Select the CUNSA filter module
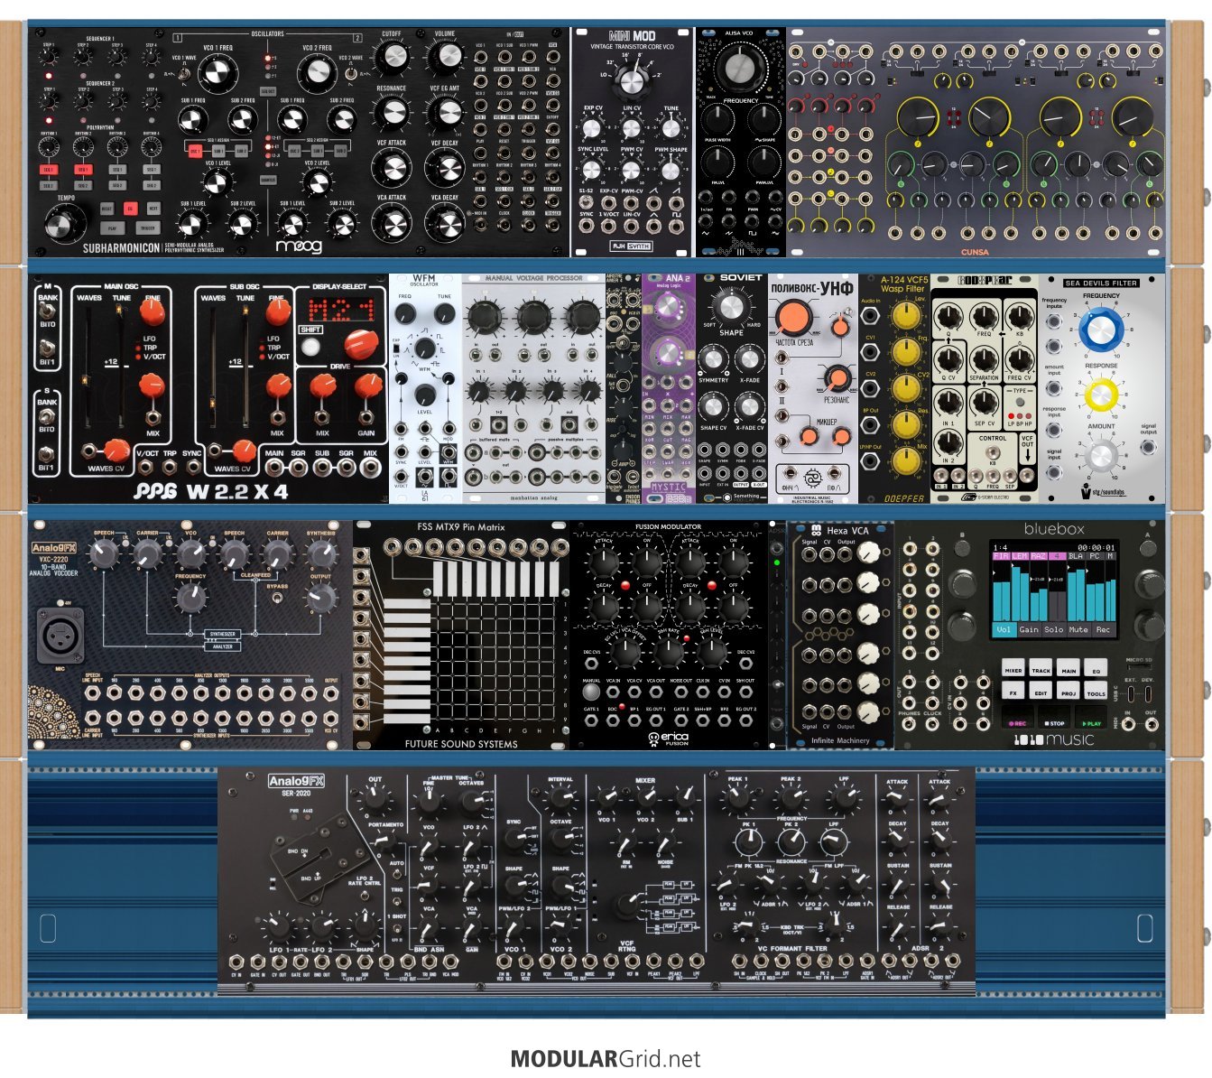 [976, 143]
